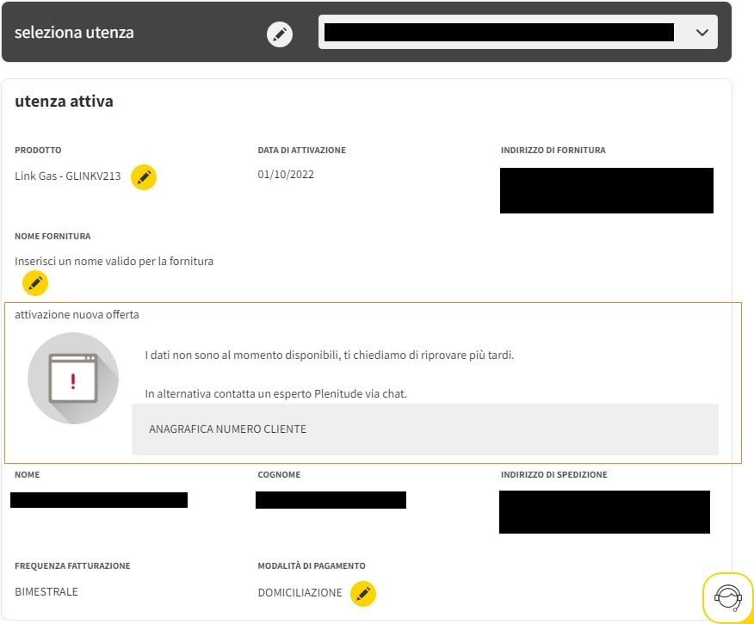
Task: Click the pencil icon under Nome Fornitura
Action: click(35, 282)
